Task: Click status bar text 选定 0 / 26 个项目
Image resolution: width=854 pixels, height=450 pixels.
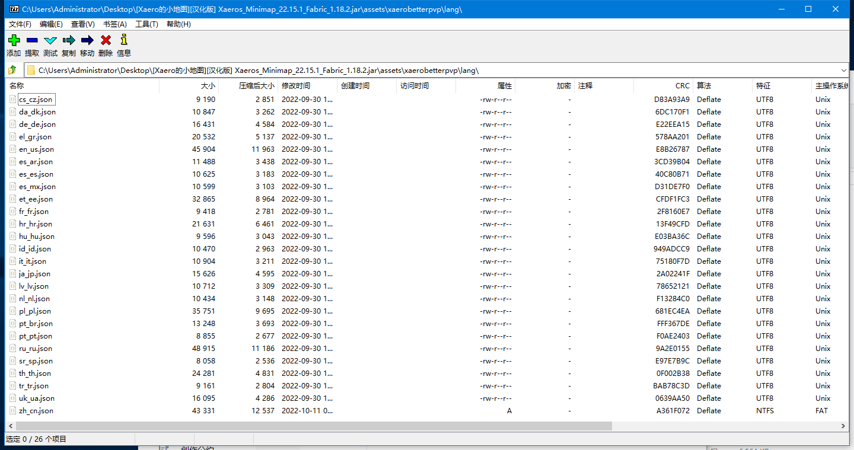Action: (x=36, y=439)
